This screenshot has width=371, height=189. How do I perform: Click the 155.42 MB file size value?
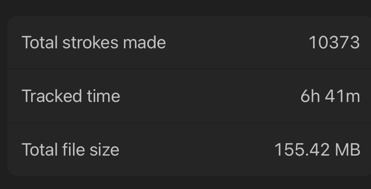pos(317,150)
